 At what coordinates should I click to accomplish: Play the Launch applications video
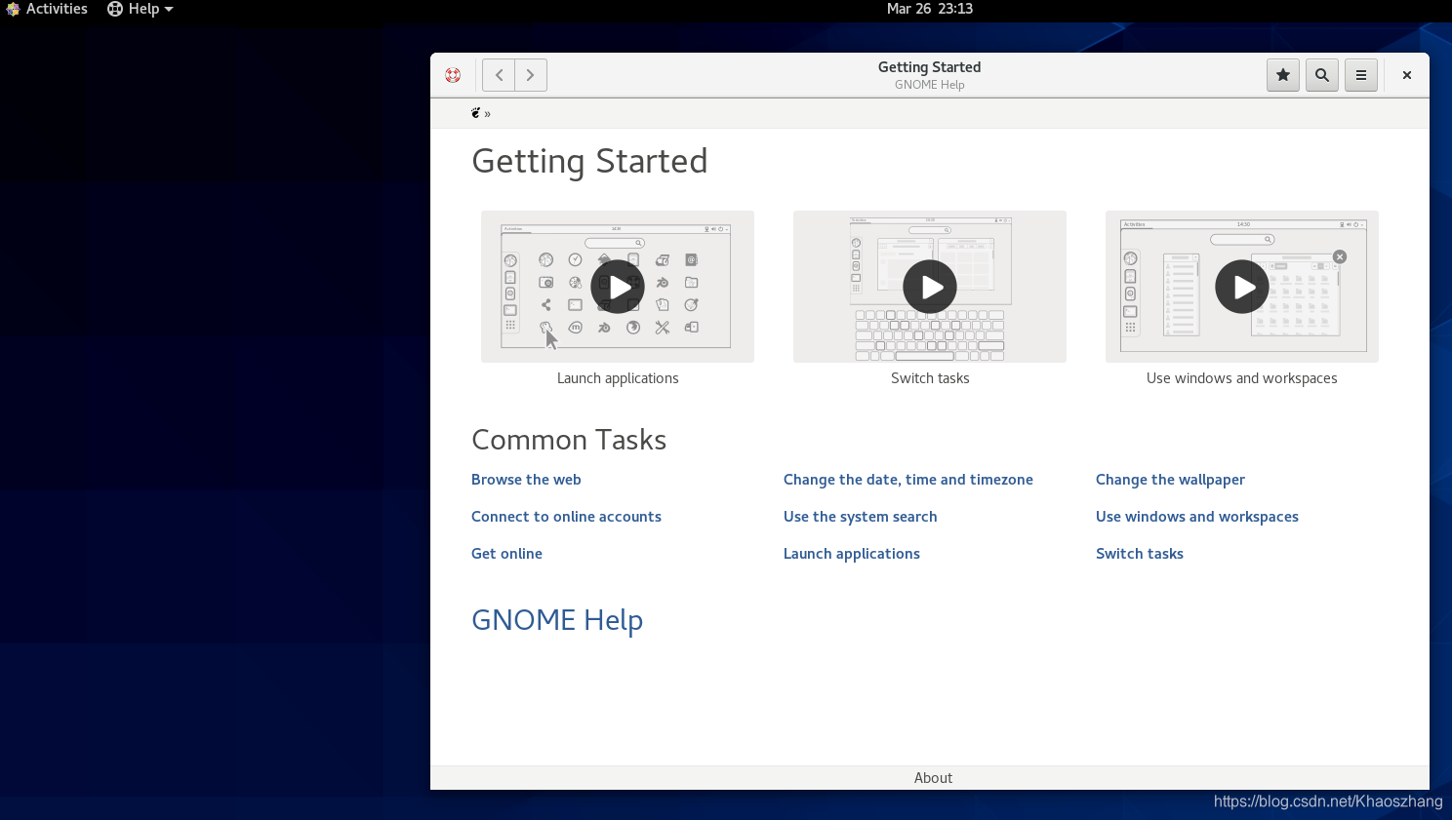[618, 287]
